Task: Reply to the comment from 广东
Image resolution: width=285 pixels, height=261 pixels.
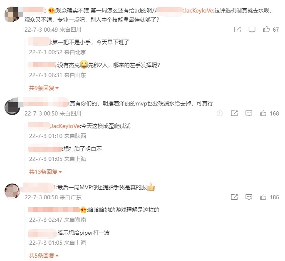Action: click(249, 197)
